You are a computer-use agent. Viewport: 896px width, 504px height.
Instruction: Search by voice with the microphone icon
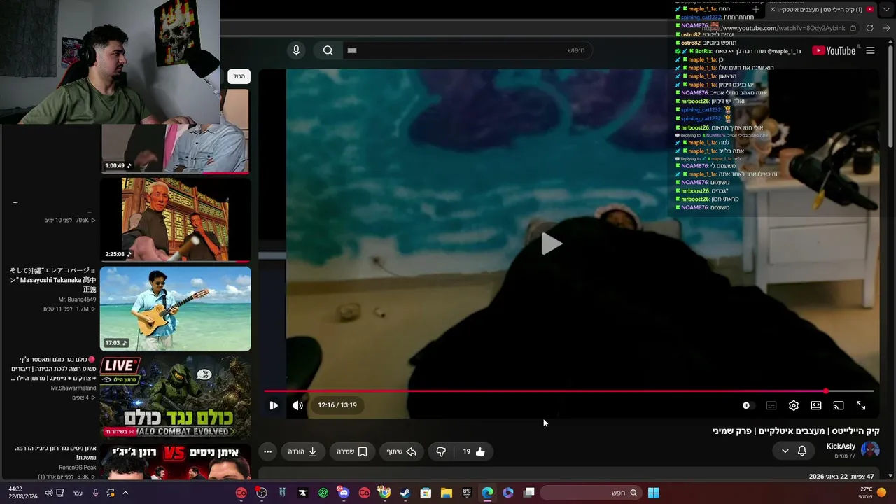coord(296,50)
